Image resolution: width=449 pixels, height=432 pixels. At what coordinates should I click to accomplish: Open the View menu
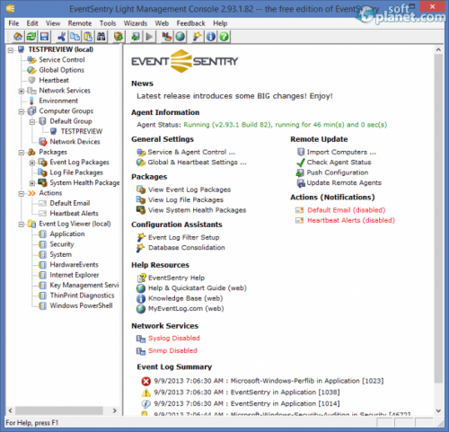click(53, 23)
